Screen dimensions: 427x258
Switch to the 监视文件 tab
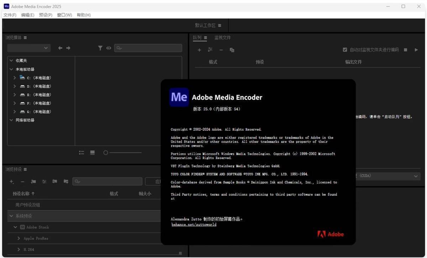[x=222, y=38]
